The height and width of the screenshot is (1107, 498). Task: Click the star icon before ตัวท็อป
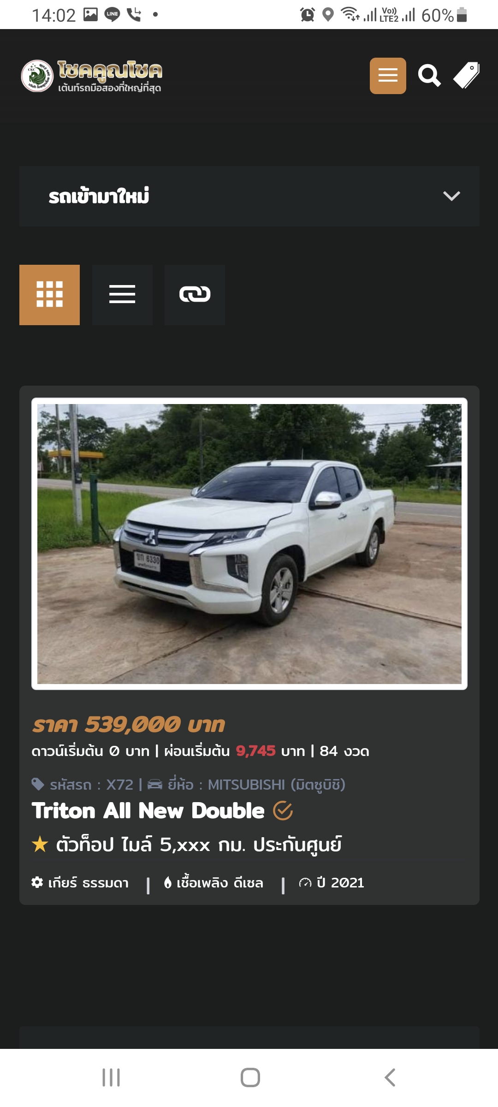pos(40,845)
